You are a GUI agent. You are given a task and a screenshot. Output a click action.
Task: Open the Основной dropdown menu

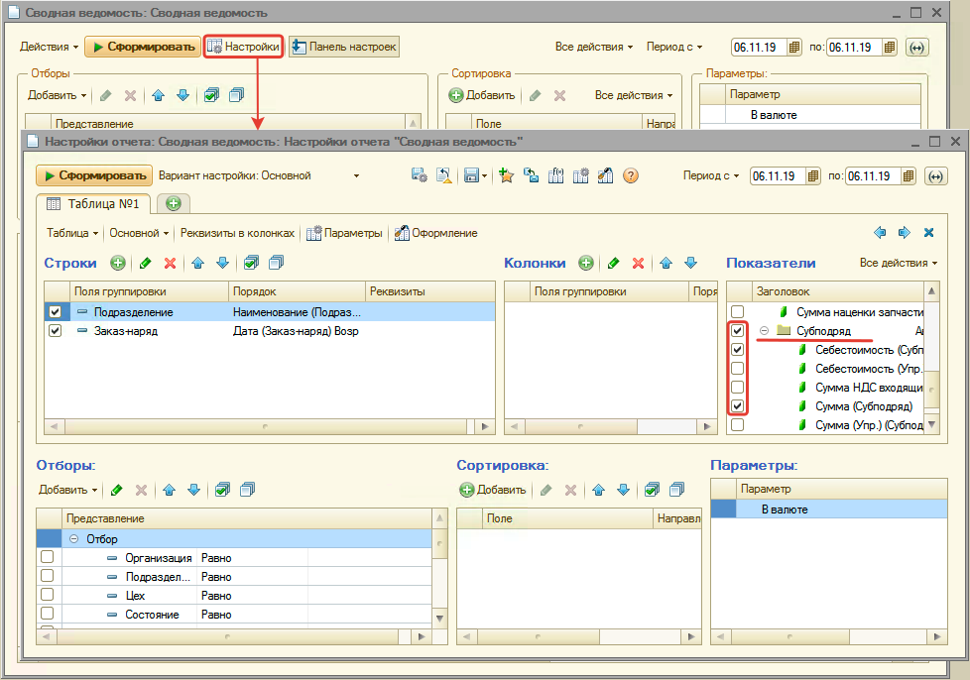coord(139,233)
